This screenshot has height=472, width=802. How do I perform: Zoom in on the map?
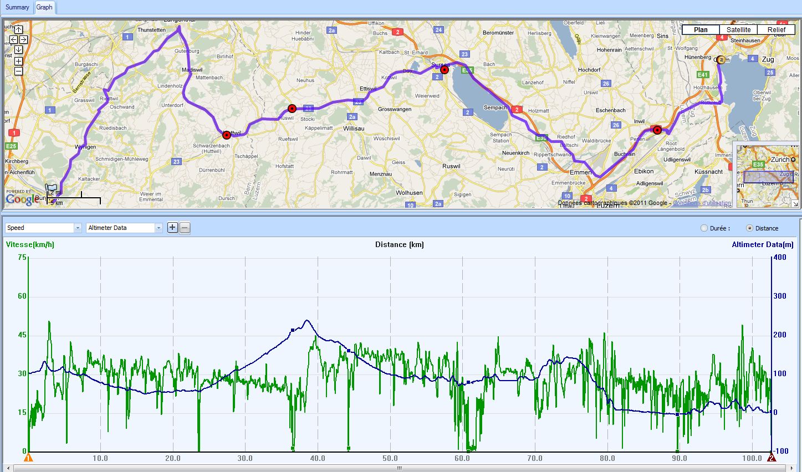click(x=18, y=61)
